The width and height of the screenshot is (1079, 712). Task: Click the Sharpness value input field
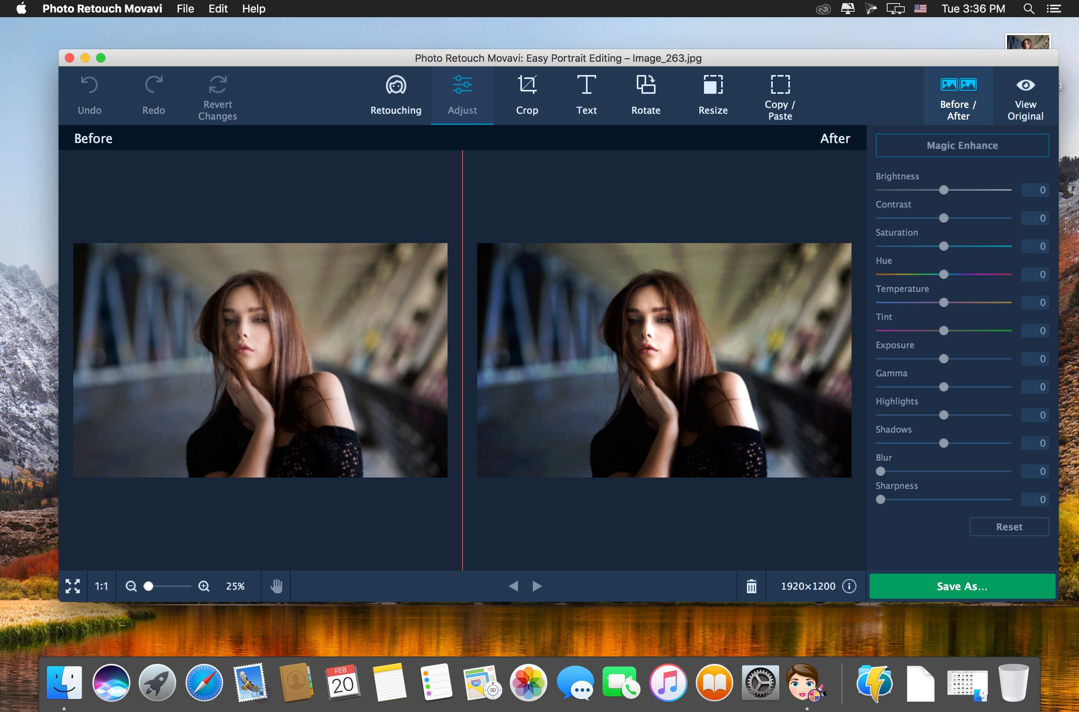[1034, 499]
